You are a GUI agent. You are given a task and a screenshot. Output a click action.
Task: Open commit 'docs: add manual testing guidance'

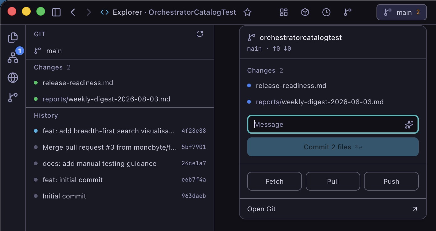click(x=120, y=163)
